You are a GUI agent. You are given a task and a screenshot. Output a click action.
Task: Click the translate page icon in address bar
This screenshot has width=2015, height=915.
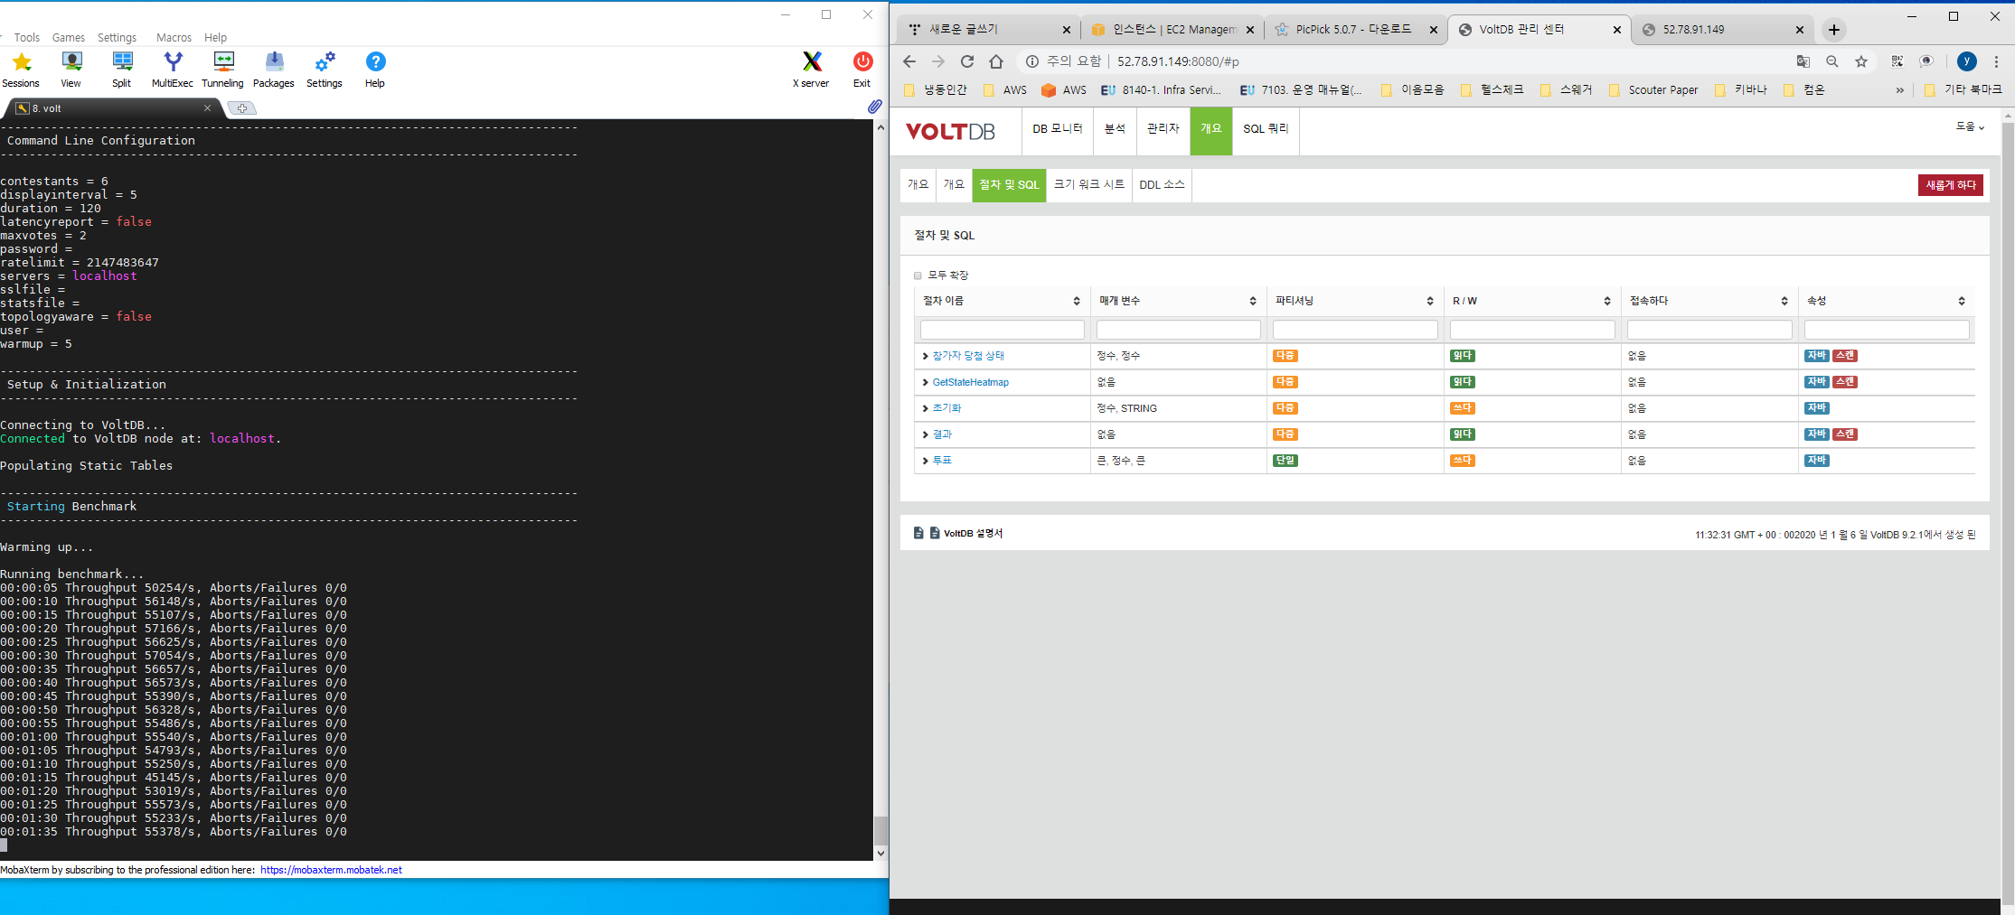[x=1803, y=61]
